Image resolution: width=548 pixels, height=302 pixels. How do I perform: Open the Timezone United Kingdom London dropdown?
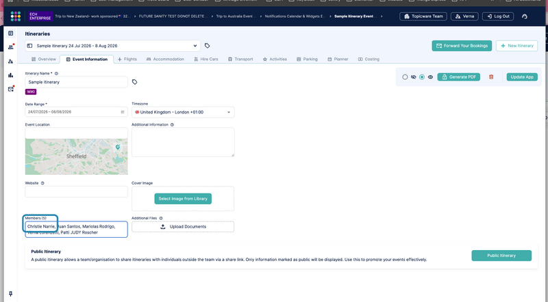[183, 112]
